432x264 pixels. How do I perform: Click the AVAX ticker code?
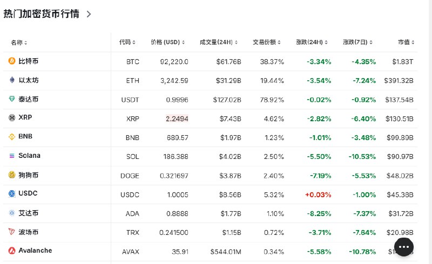tap(131, 252)
